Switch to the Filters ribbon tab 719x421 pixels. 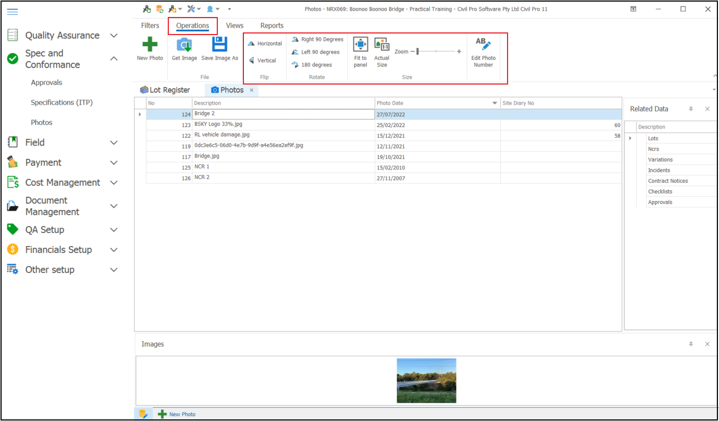coord(150,26)
